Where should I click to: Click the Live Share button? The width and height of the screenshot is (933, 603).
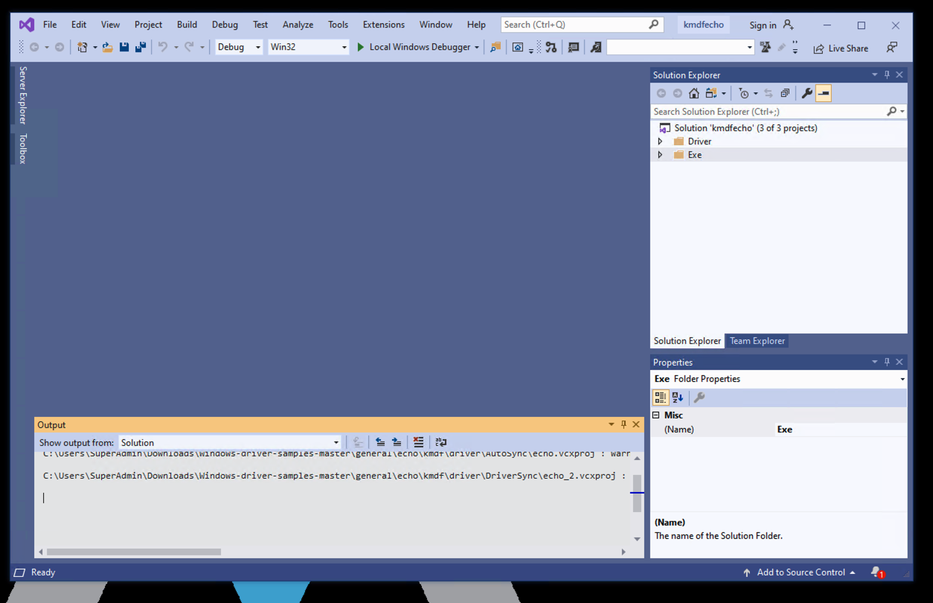point(841,48)
